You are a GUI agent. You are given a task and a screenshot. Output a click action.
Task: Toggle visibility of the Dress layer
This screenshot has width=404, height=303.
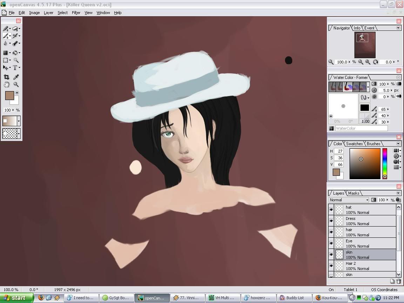[x=331, y=221]
